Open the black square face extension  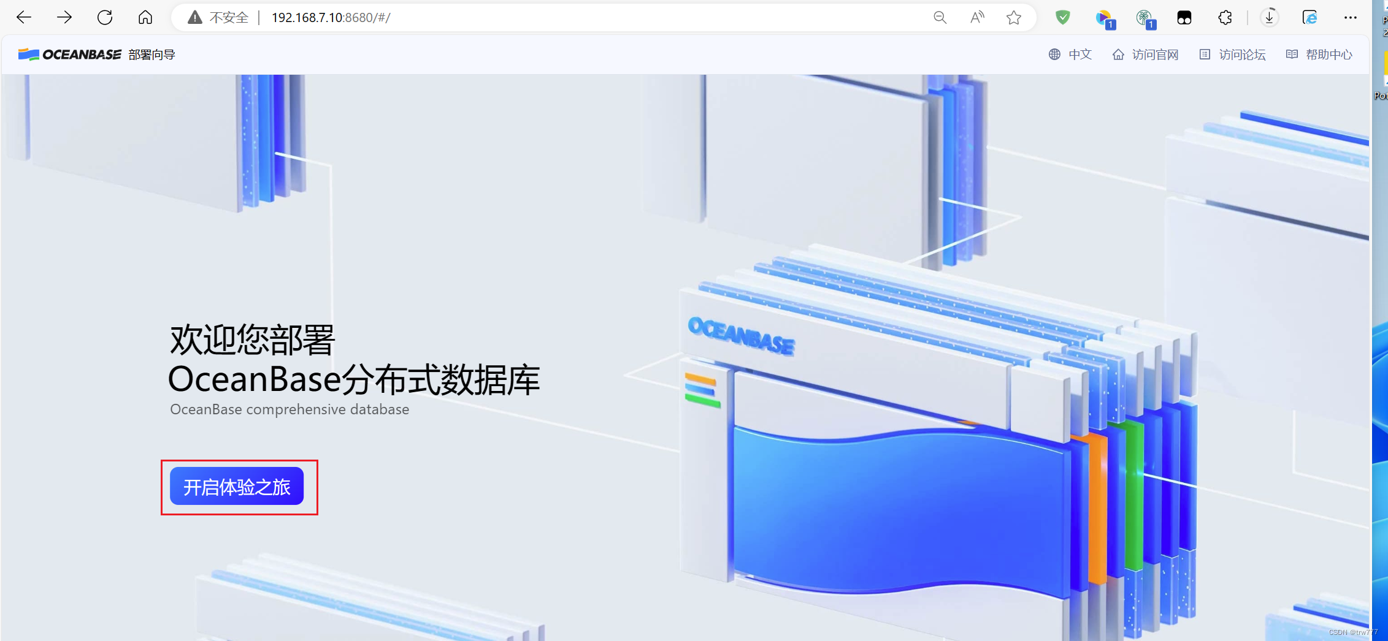tap(1184, 18)
